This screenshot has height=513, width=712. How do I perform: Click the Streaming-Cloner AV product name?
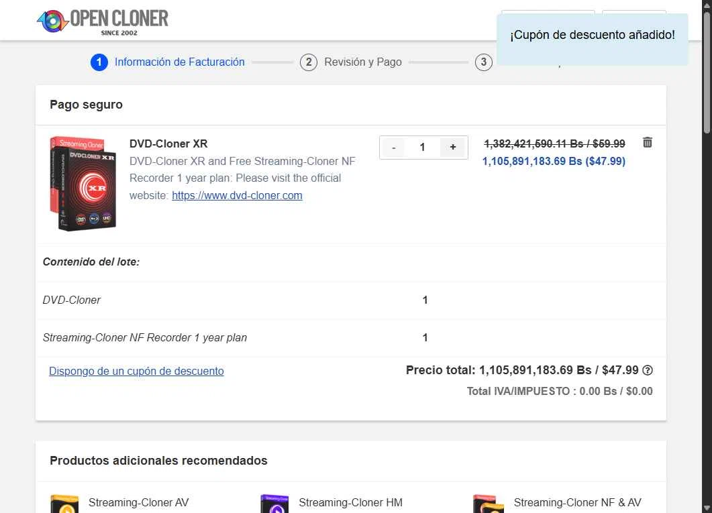pyautogui.click(x=138, y=502)
